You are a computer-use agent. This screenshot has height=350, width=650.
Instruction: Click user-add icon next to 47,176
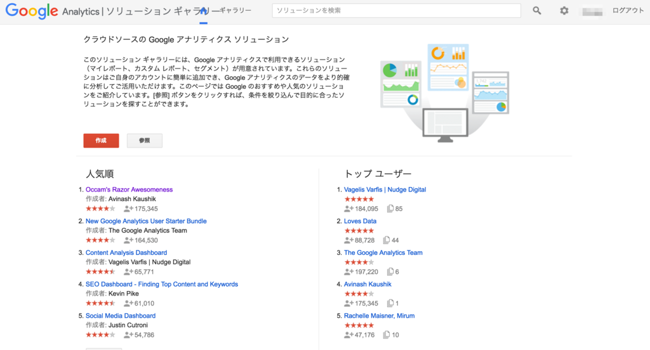[x=348, y=335]
